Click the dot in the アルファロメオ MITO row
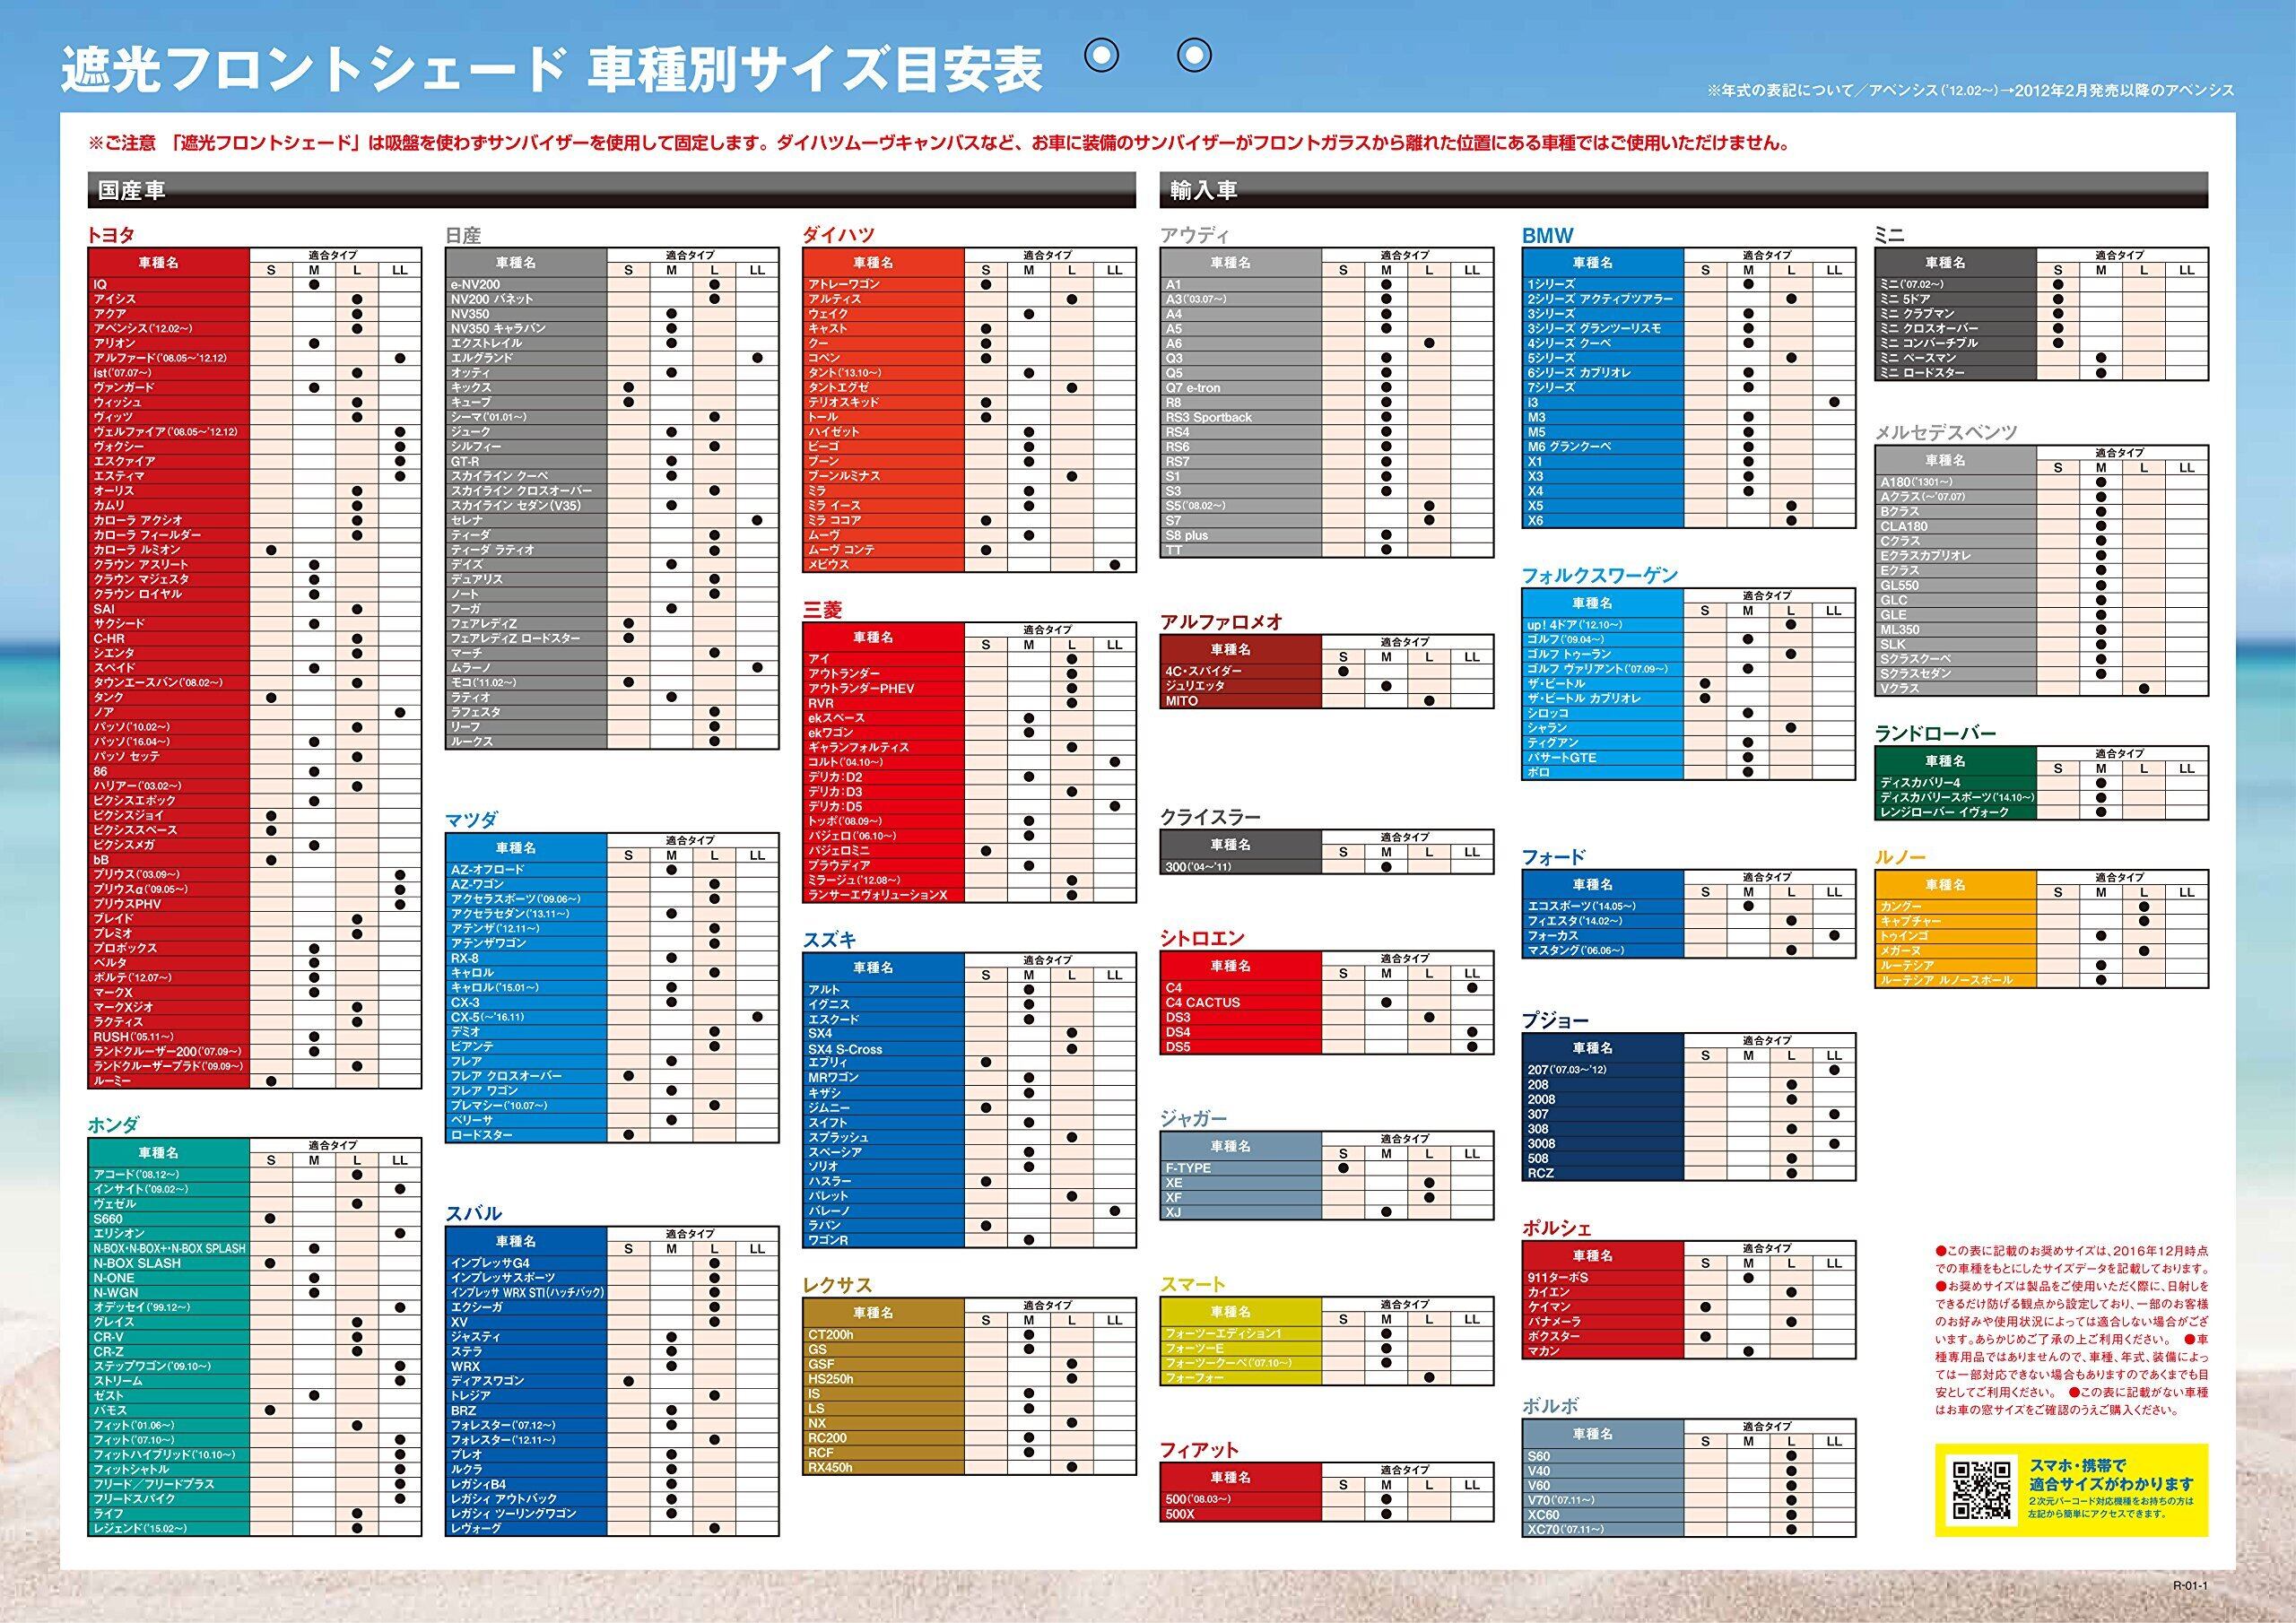This screenshot has width=2296, height=1623. [1429, 701]
